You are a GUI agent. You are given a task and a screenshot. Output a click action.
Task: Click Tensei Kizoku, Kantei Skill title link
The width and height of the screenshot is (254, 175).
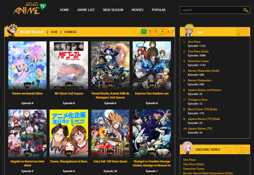[x=110, y=95]
